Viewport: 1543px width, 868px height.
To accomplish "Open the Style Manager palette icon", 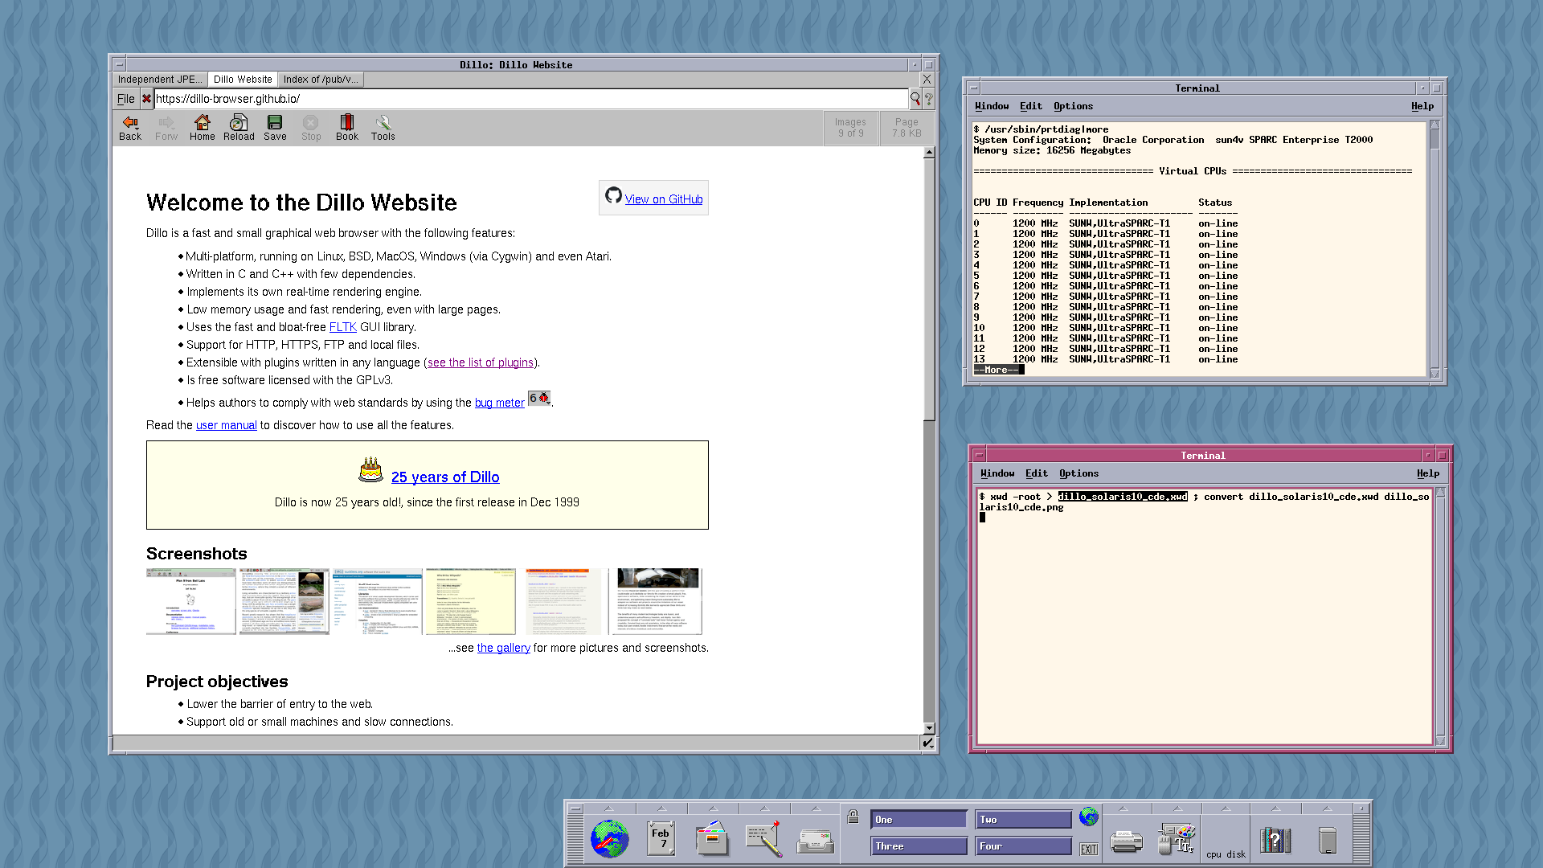I will click(1177, 838).
